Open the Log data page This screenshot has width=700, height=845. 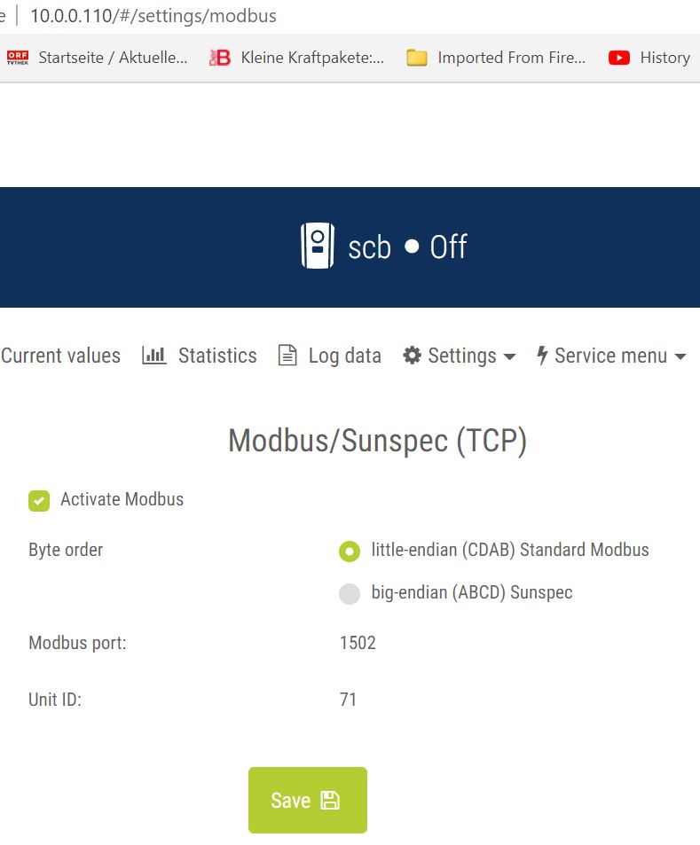click(x=344, y=356)
